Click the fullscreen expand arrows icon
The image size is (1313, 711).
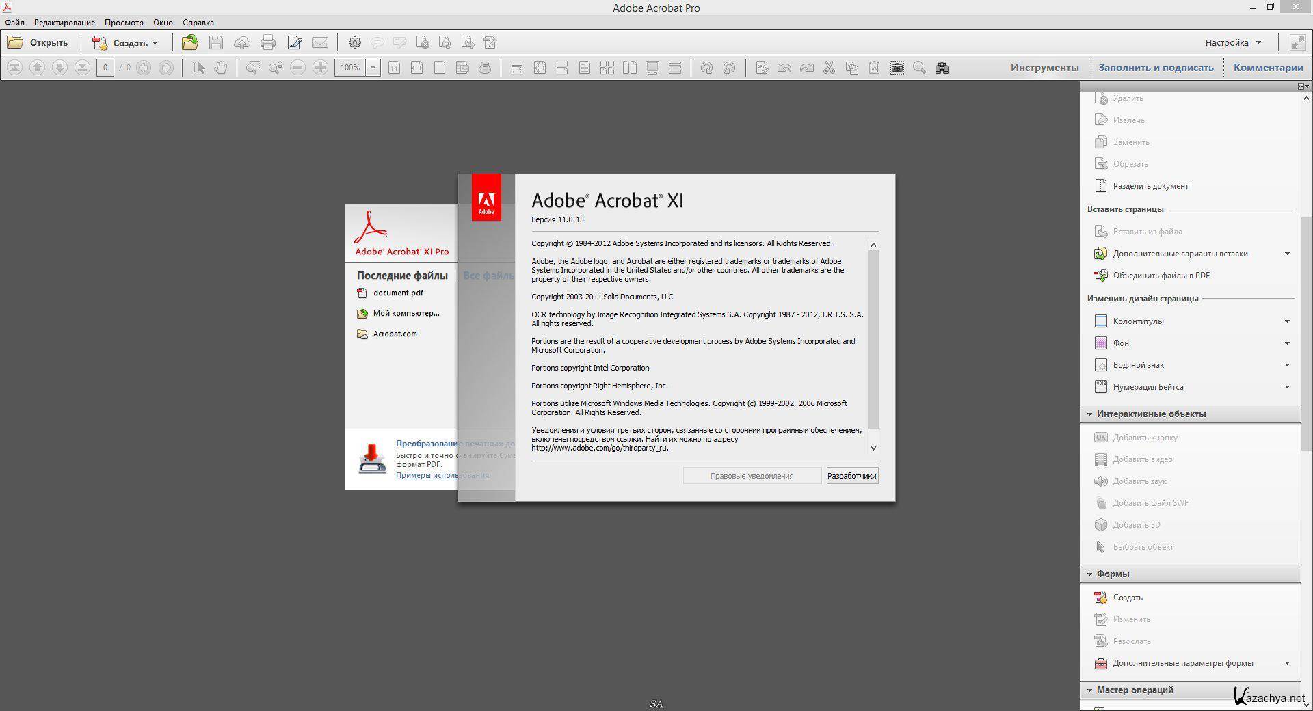(1297, 42)
